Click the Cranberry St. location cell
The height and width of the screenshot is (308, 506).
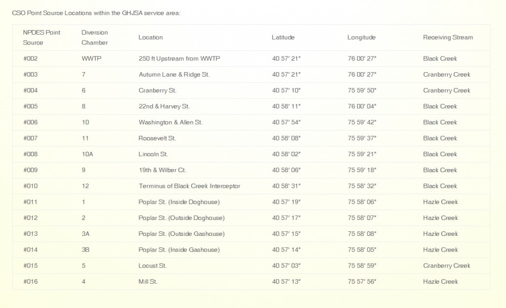[157, 90]
